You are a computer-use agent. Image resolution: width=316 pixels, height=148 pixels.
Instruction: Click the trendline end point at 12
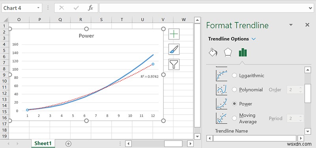[x=153, y=64]
